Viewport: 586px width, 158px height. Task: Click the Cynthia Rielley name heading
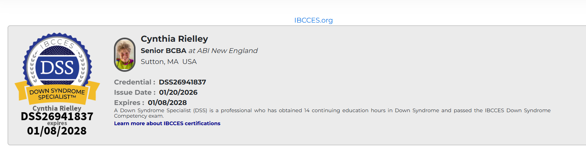(174, 39)
